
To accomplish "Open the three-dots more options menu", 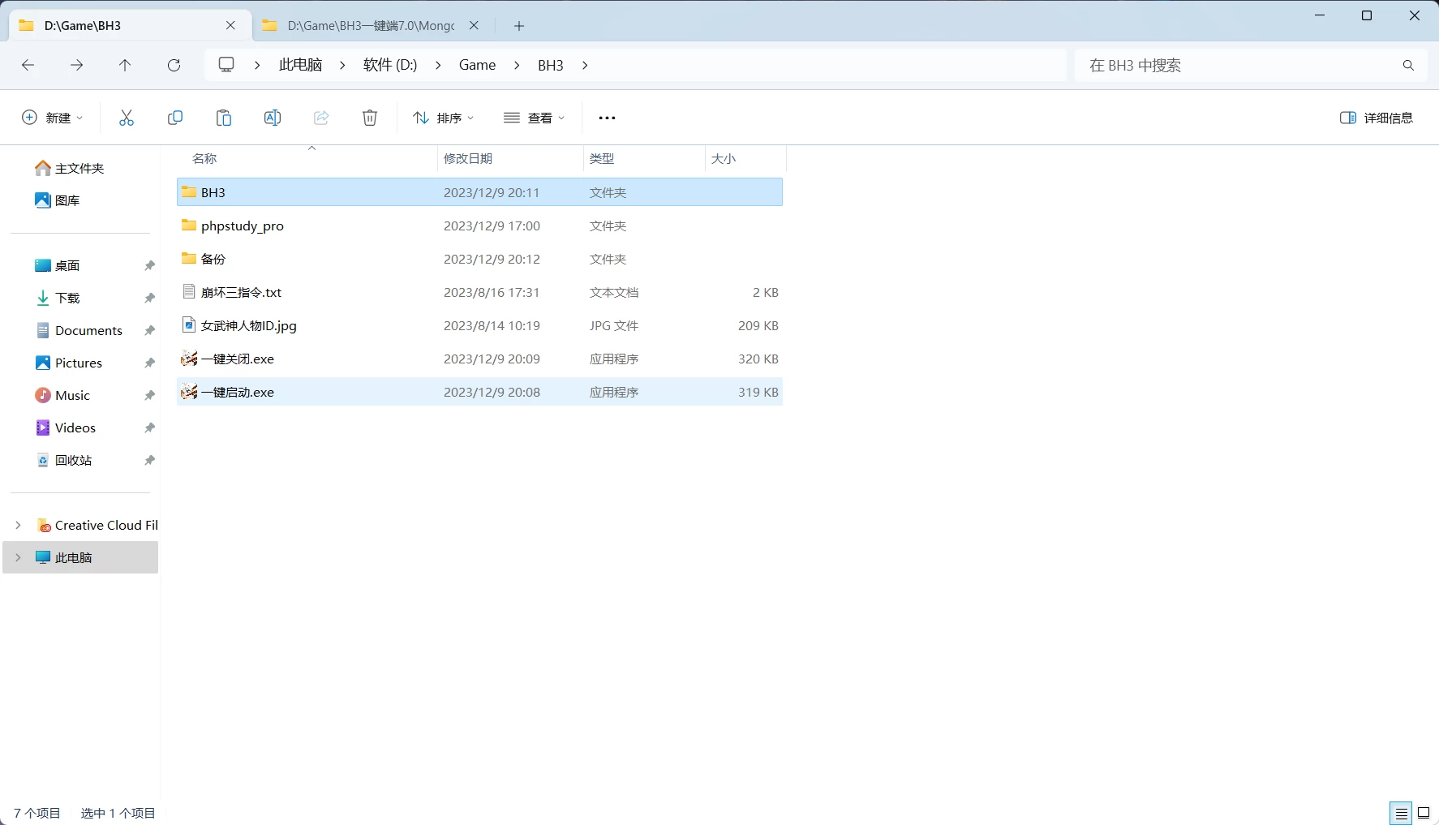I will tap(607, 118).
